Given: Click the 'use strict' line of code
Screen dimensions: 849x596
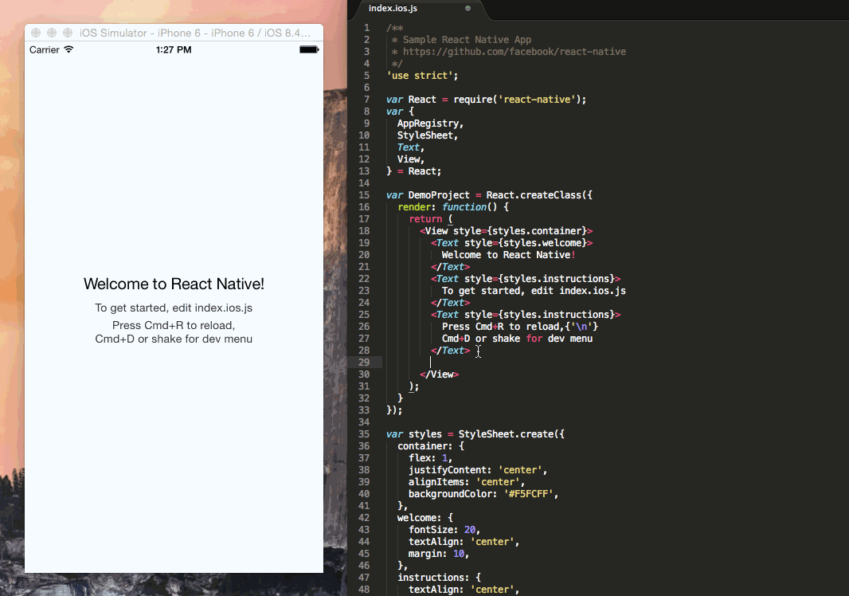Looking at the screenshot, I should [x=422, y=76].
